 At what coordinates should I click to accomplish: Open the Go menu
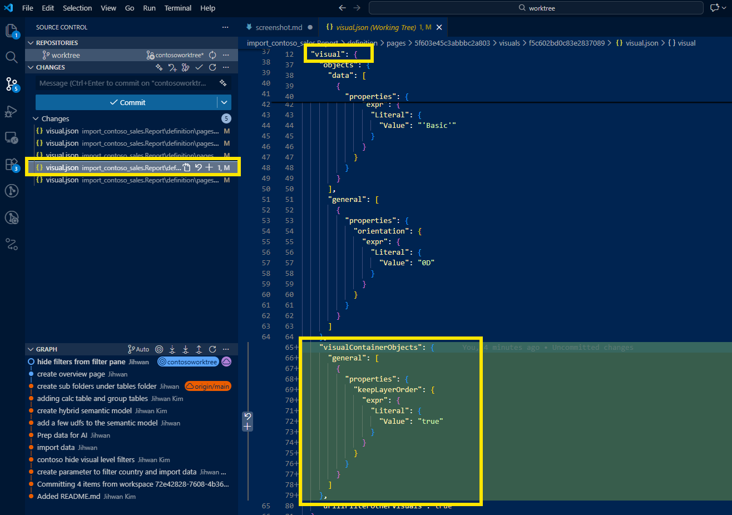[x=130, y=8]
